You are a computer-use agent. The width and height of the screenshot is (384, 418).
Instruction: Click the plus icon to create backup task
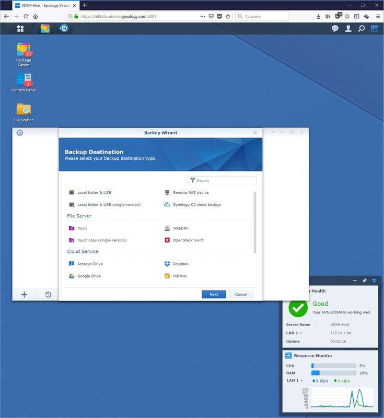coord(24,295)
